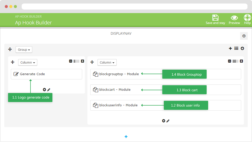The width and height of the screenshot is (252, 142).
Task: Open Preview with the eye icon
Action: coord(234,18)
